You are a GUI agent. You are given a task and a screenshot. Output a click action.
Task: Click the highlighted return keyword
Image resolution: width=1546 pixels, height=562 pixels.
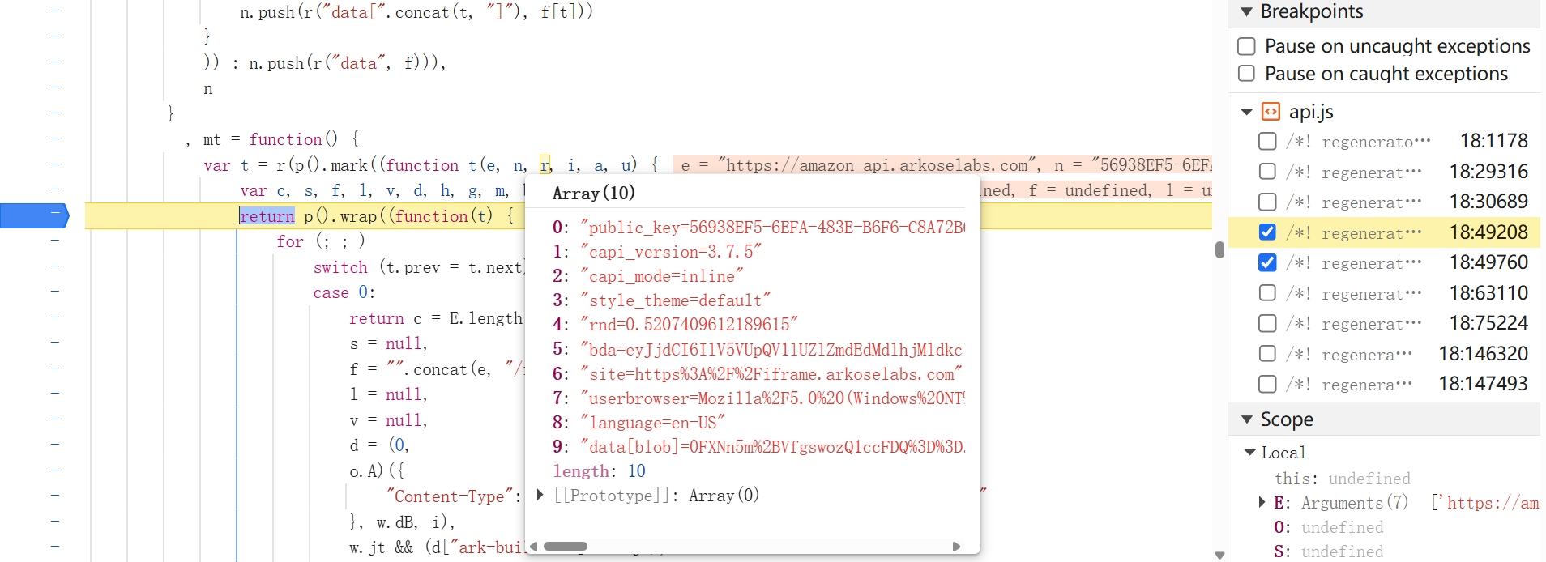pyautogui.click(x=267, y=216)
